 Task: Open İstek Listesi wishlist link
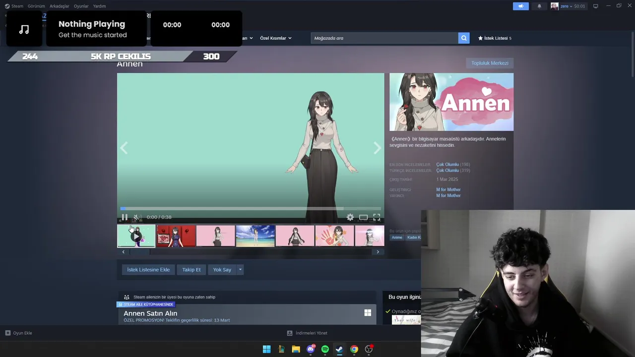(495, 38)
